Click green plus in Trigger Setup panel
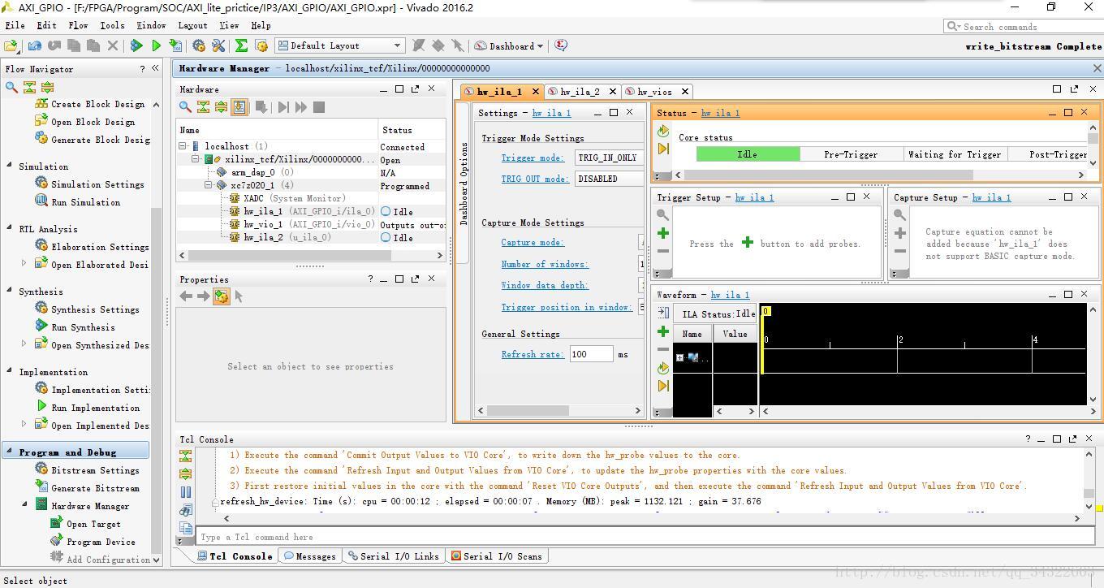Image resolution: width=1104 pixels, height=588 pixels. point(663,233)
